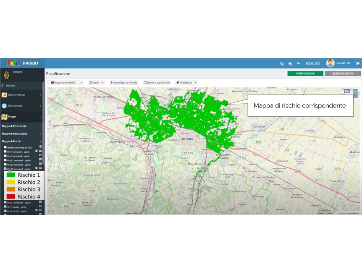The height and width of the screenshot is (272, 362).
Task: Open RainBO LIFE user menu
Action: 343,63
